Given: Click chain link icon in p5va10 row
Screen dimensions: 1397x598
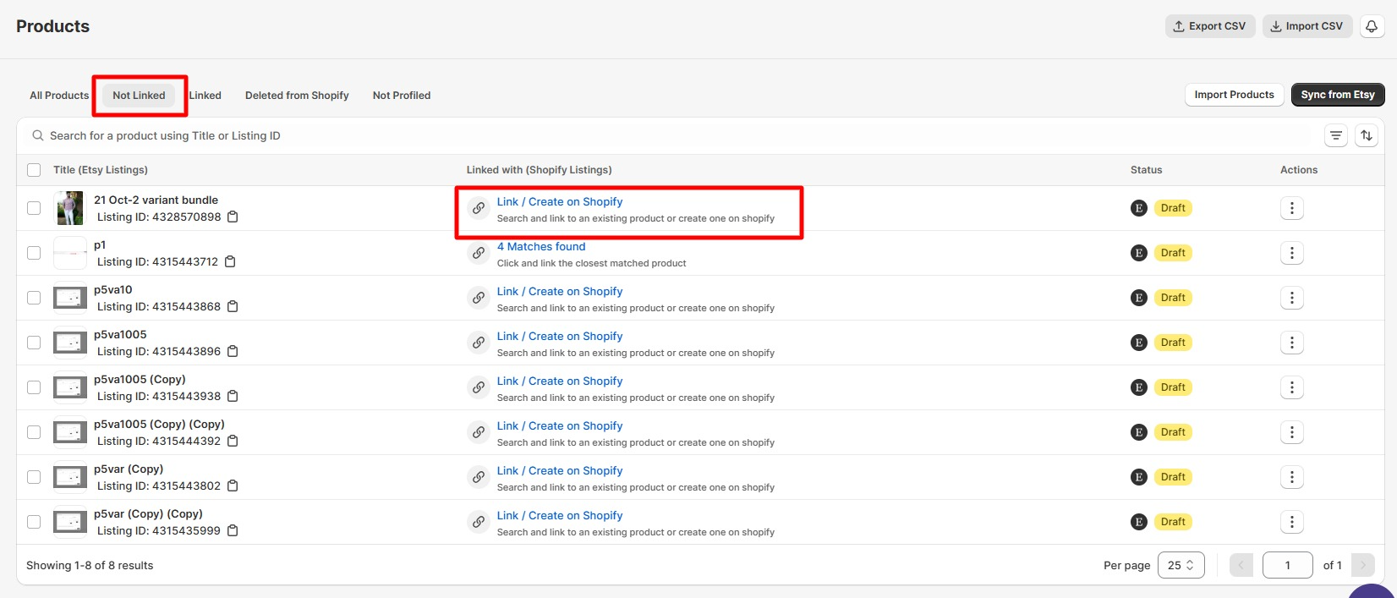Looking at the screenshot, I should (x=479, y=298).
